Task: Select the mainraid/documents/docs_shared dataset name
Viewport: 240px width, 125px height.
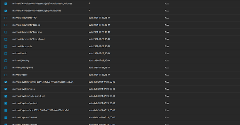Action: click(28, 39)
